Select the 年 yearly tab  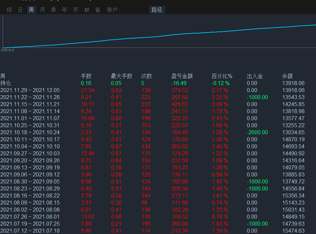pos(64,10)
